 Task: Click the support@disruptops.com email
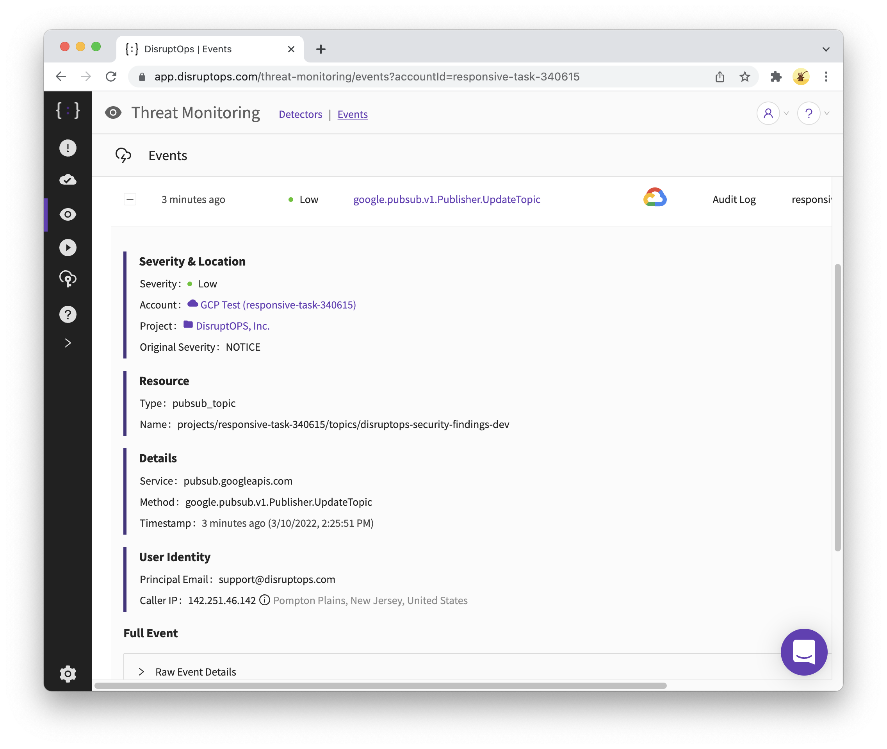tap(277, 579)
